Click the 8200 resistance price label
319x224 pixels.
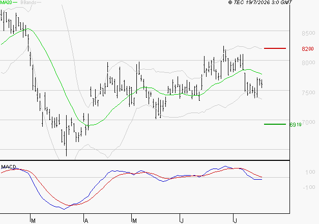308,49
